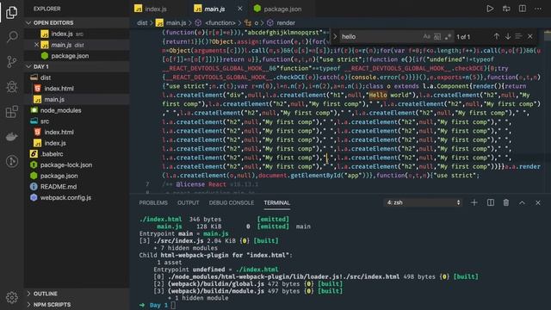
Task: Maximize the terminal panel size
Action: (522, 202)
